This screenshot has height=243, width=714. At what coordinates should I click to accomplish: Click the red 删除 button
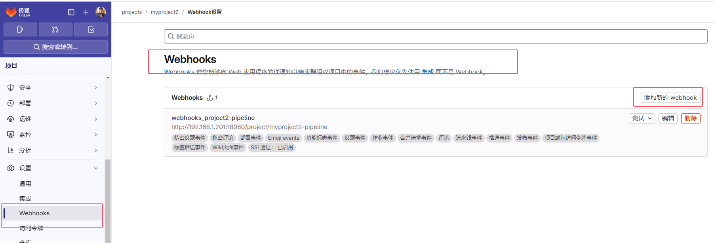(x=691, y=118)
